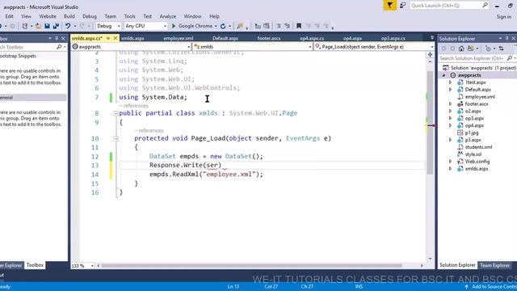Click the split editor icon above scrollbar
517x291 pixels.
430,54
